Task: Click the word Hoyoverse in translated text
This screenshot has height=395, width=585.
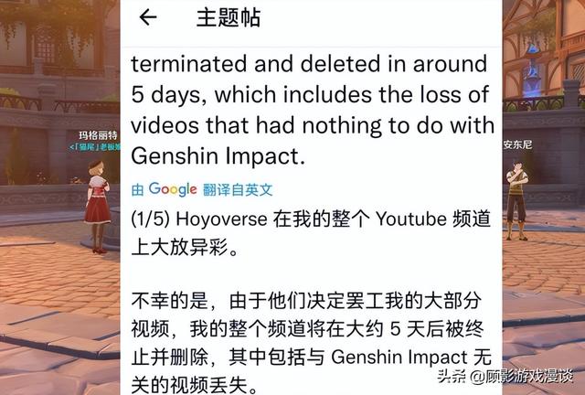Action: pyautogui.click(x=221, y=219)
